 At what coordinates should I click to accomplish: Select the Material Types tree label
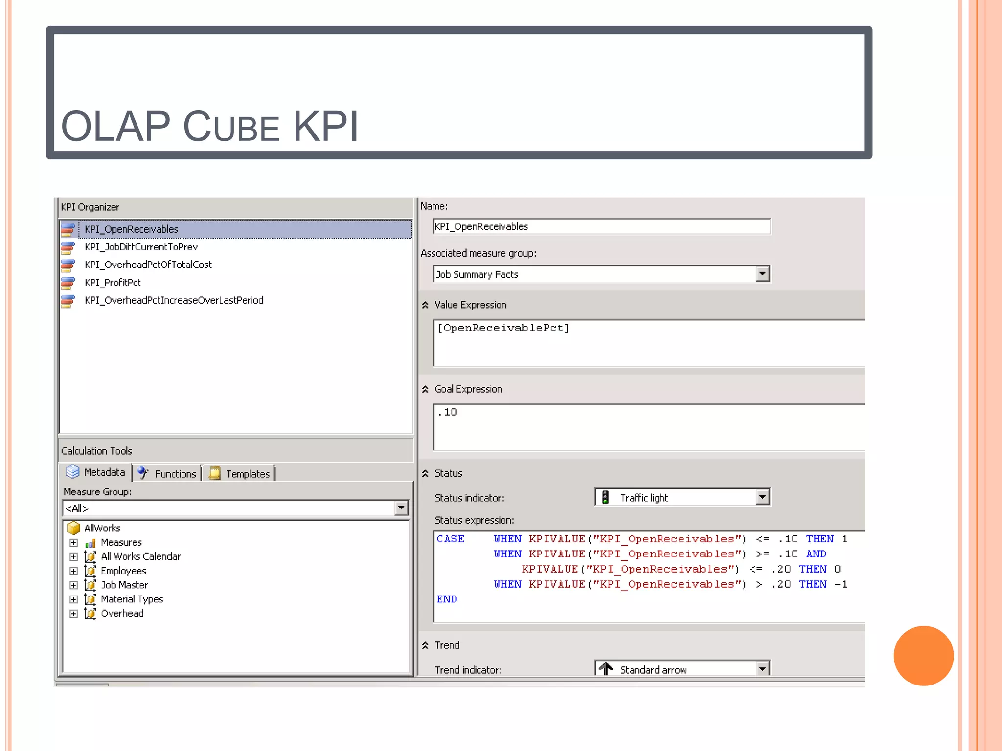tap(132, 599)
